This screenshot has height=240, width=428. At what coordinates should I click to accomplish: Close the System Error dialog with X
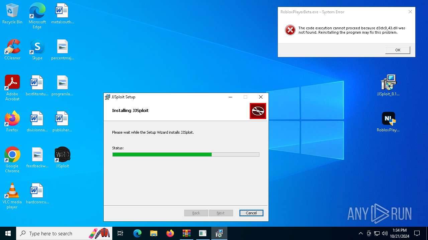click(410, 12)
